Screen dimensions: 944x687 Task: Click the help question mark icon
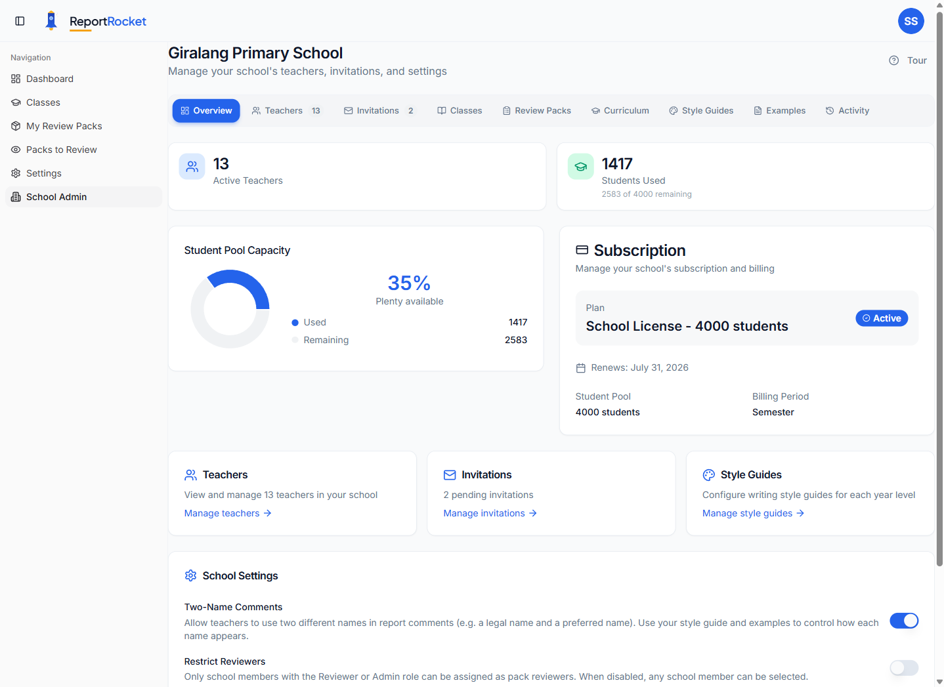coord(893,60)
